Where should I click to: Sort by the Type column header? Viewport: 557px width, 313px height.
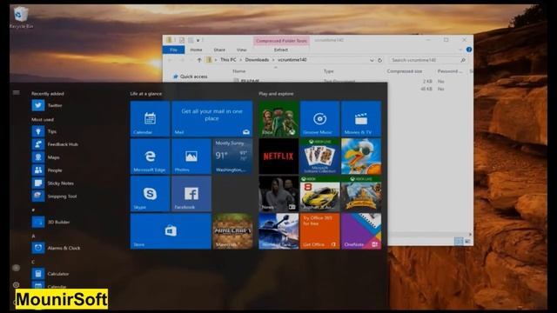[329, 71]
